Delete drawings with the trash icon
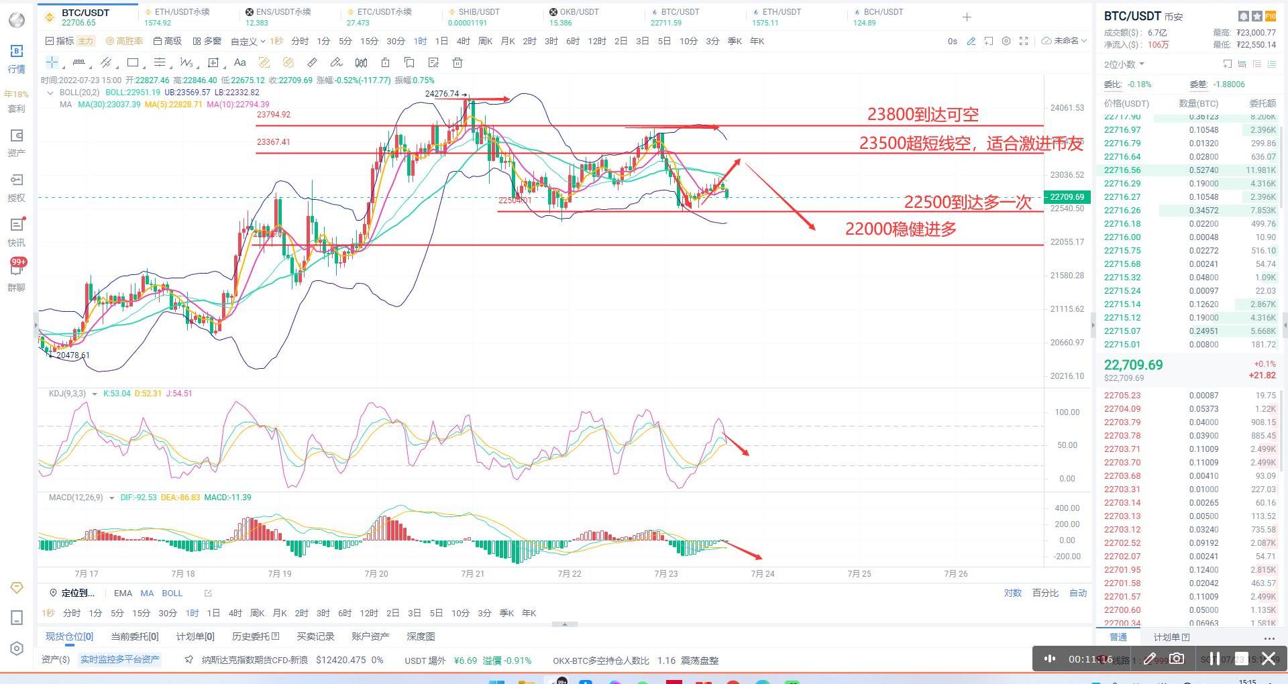 (458, 62)
